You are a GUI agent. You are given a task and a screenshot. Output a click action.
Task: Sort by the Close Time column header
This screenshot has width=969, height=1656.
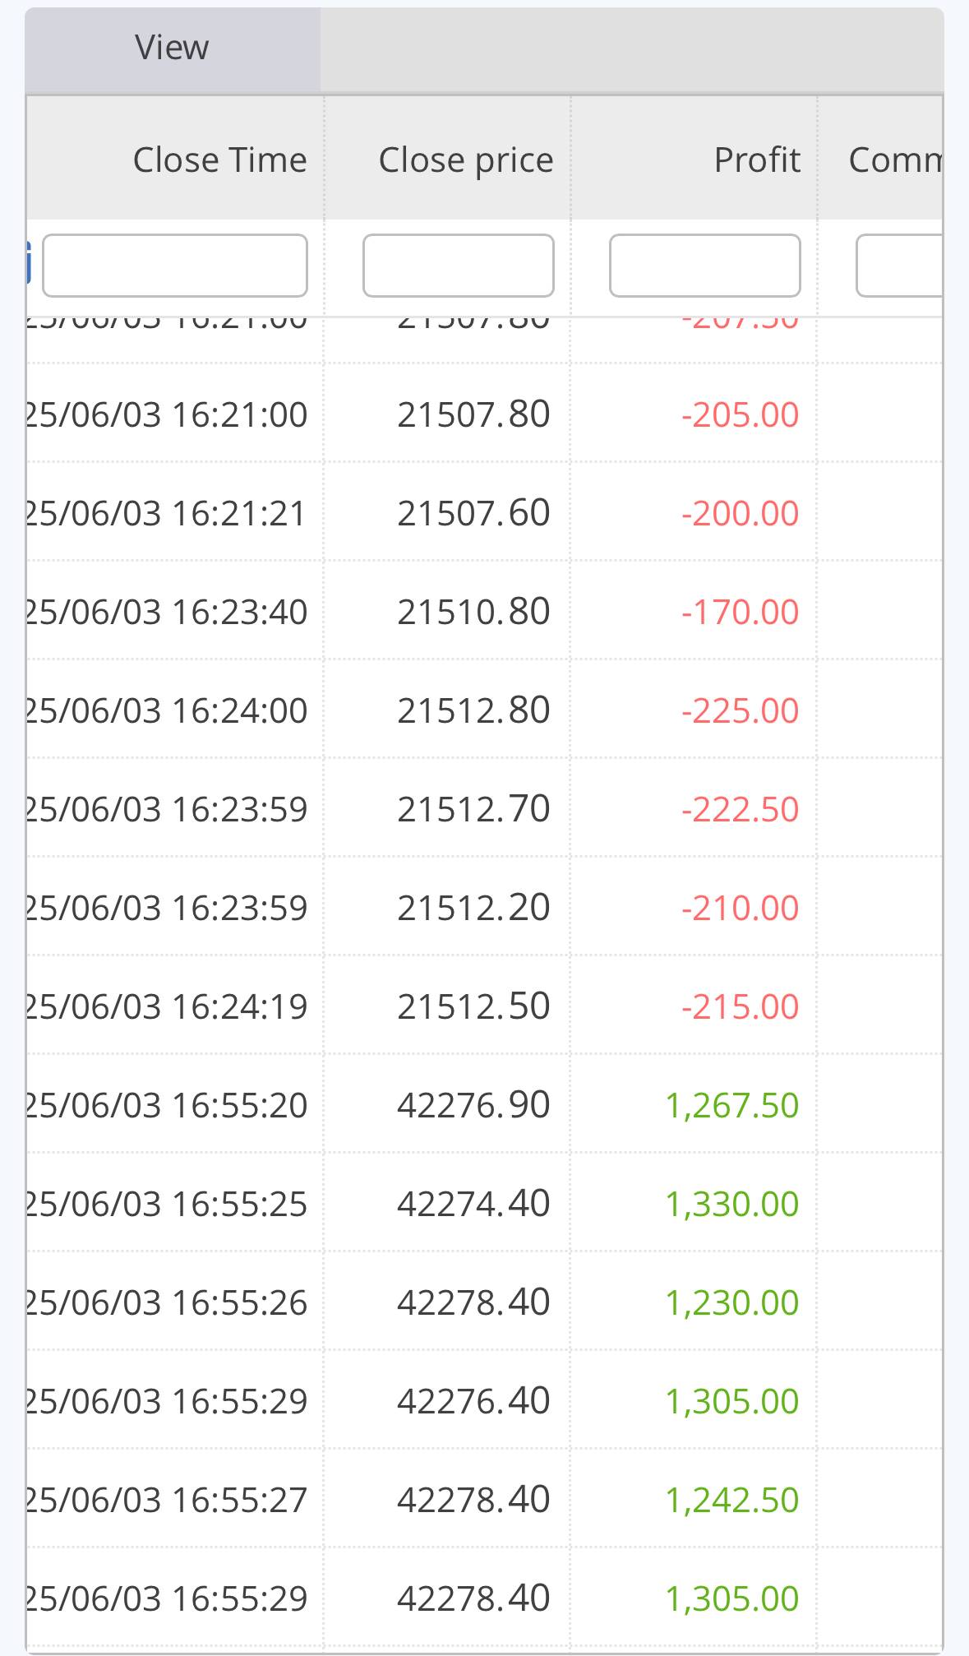point(219,160)
